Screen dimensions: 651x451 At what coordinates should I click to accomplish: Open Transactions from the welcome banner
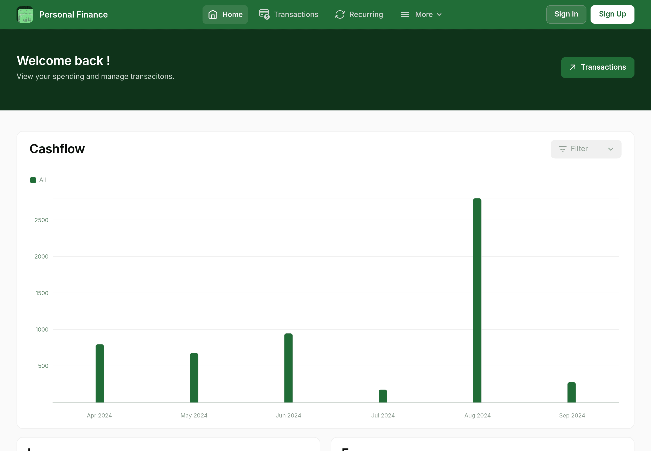[598, 68]
